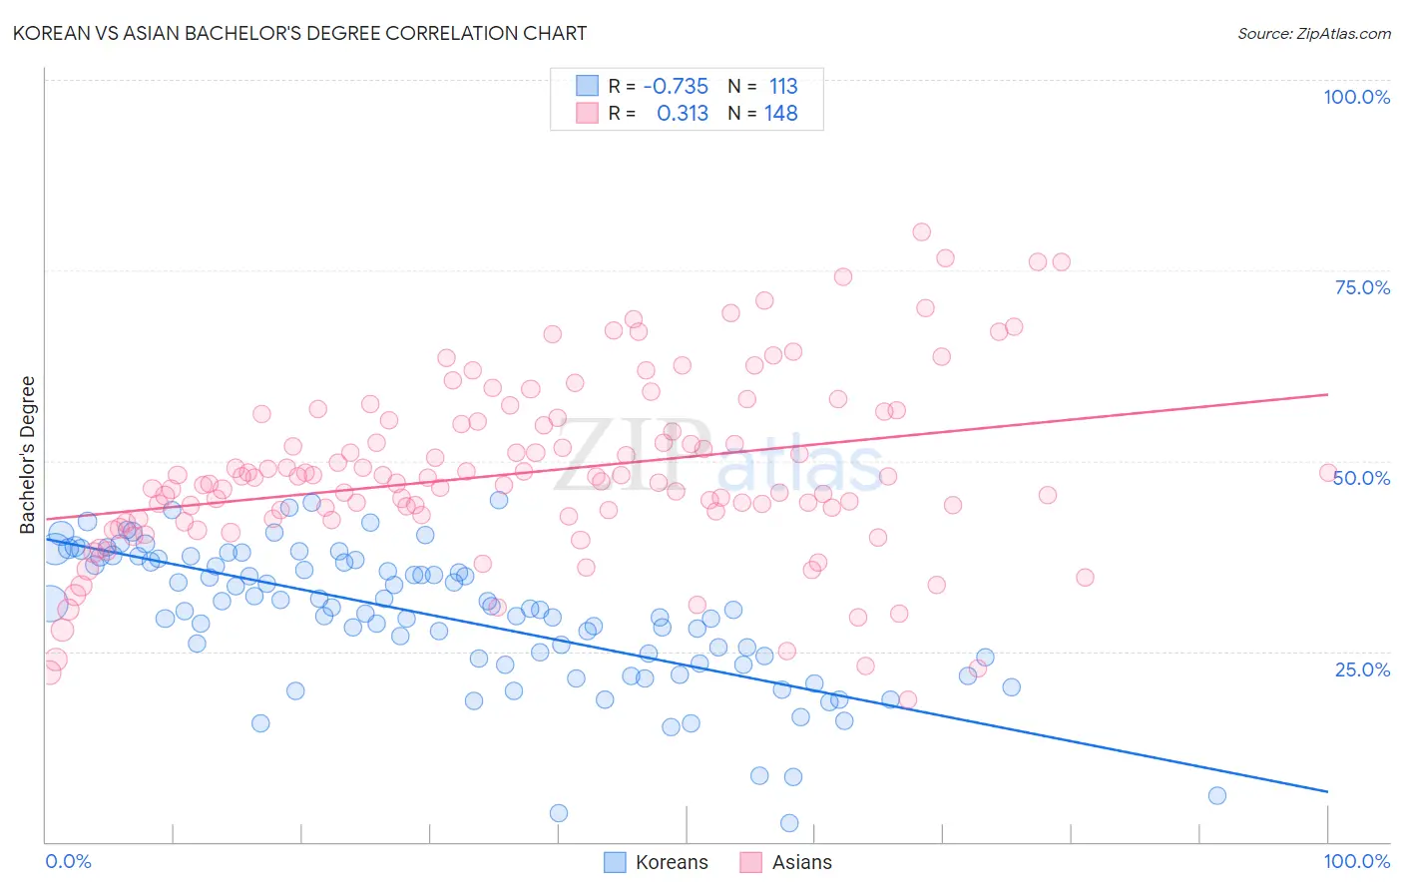Image resolution: width=1403 pixels, height=890 pixels.
Task: Click the N = 148 value in legend
Action: (762, 113)
